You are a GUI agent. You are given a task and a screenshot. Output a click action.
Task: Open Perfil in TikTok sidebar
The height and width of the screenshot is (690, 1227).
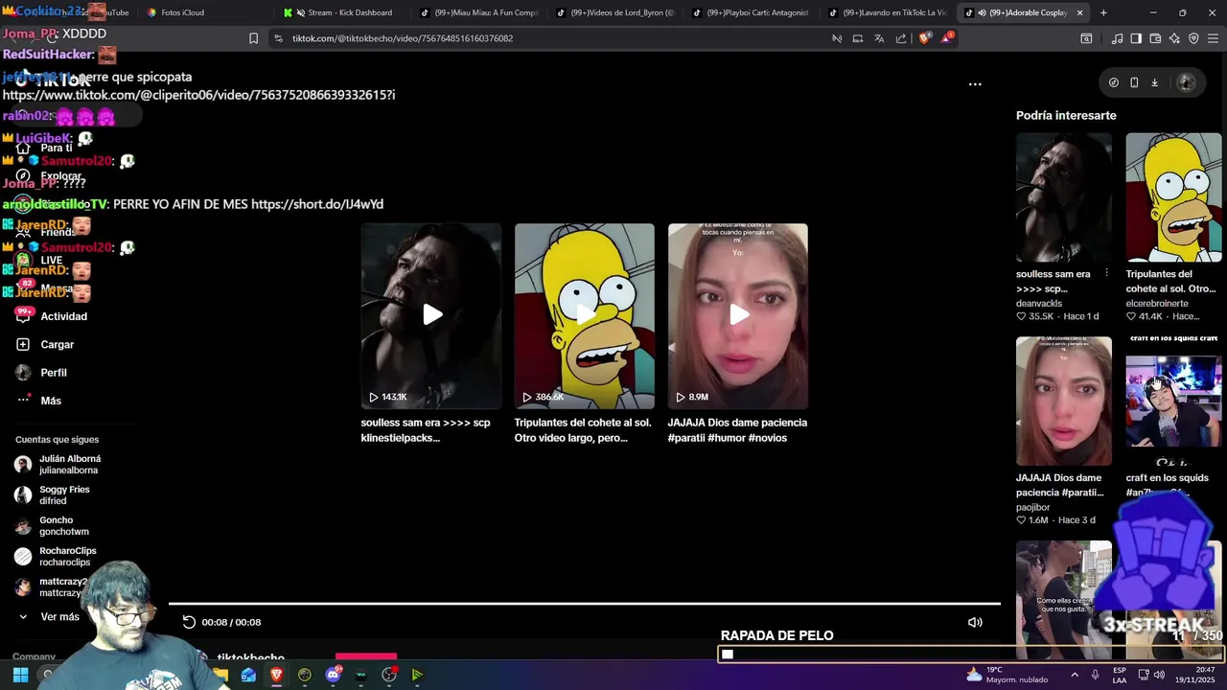pos(43,373)
